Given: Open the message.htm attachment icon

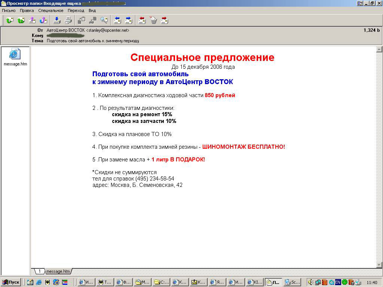Looking at the screenshot, I should pos(15,54).
